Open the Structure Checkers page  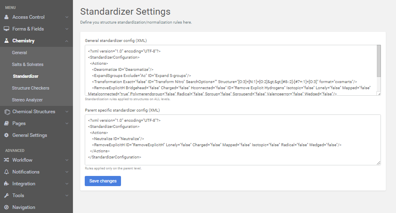click(x=31, y=88)
